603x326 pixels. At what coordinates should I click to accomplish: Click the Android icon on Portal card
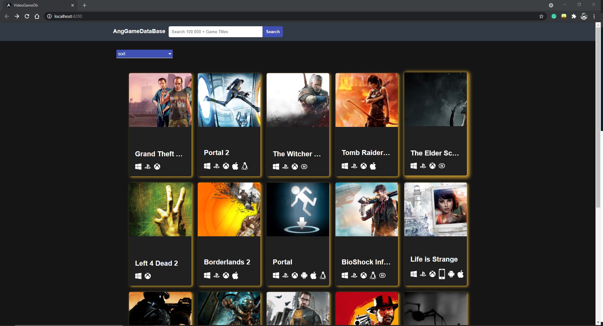coord(304,275)
